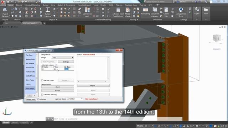Click the Settings button in Design forces
228x128 pixels.
(x=66, y=62)
